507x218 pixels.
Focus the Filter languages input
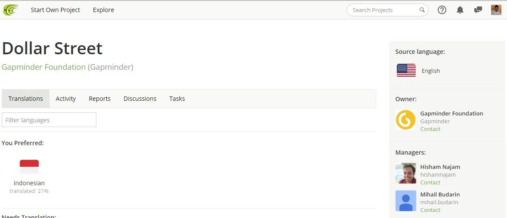click(x=49, y=120)
